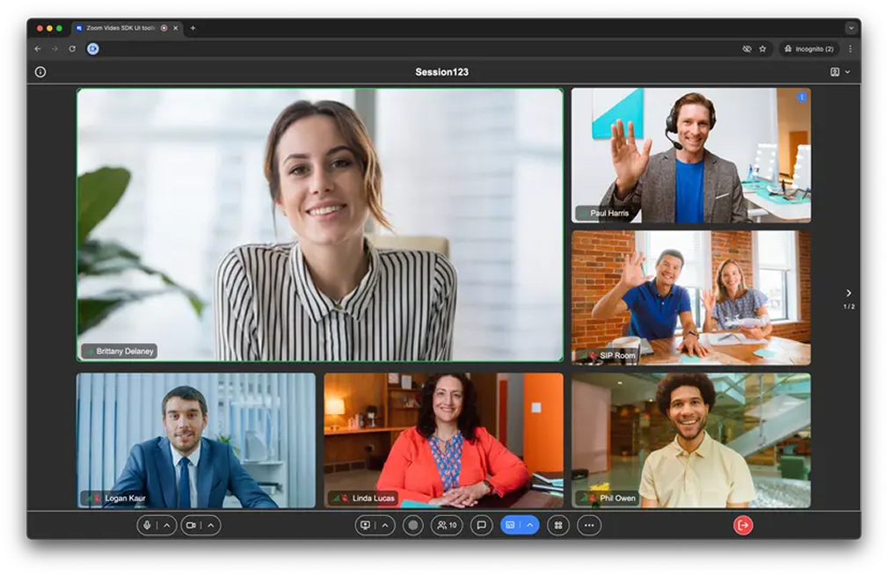888x575 pixels.
Task: Open the view layout selector at top right
Action: (840, 72)
